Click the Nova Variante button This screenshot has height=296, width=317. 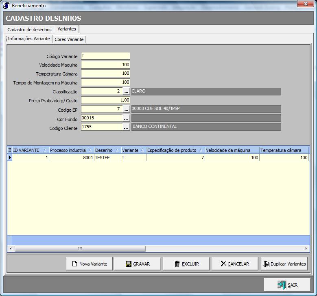(89, 264)
